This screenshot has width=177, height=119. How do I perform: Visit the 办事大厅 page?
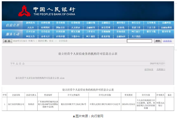coord(45,37)
